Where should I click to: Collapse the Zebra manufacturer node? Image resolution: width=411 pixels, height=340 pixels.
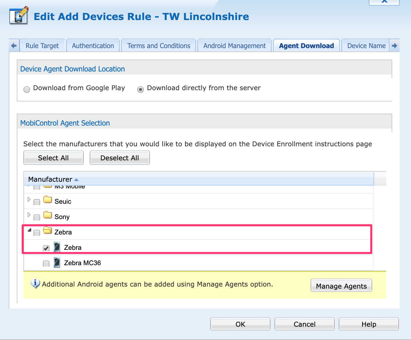point(29,230)
